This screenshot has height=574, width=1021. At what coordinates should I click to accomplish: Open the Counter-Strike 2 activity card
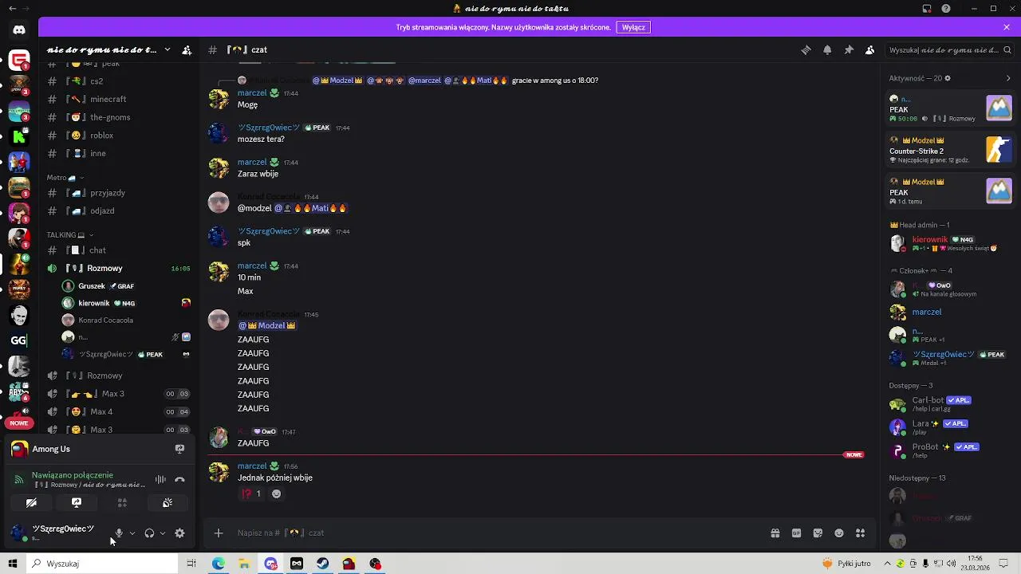click(x=951, y=150)
